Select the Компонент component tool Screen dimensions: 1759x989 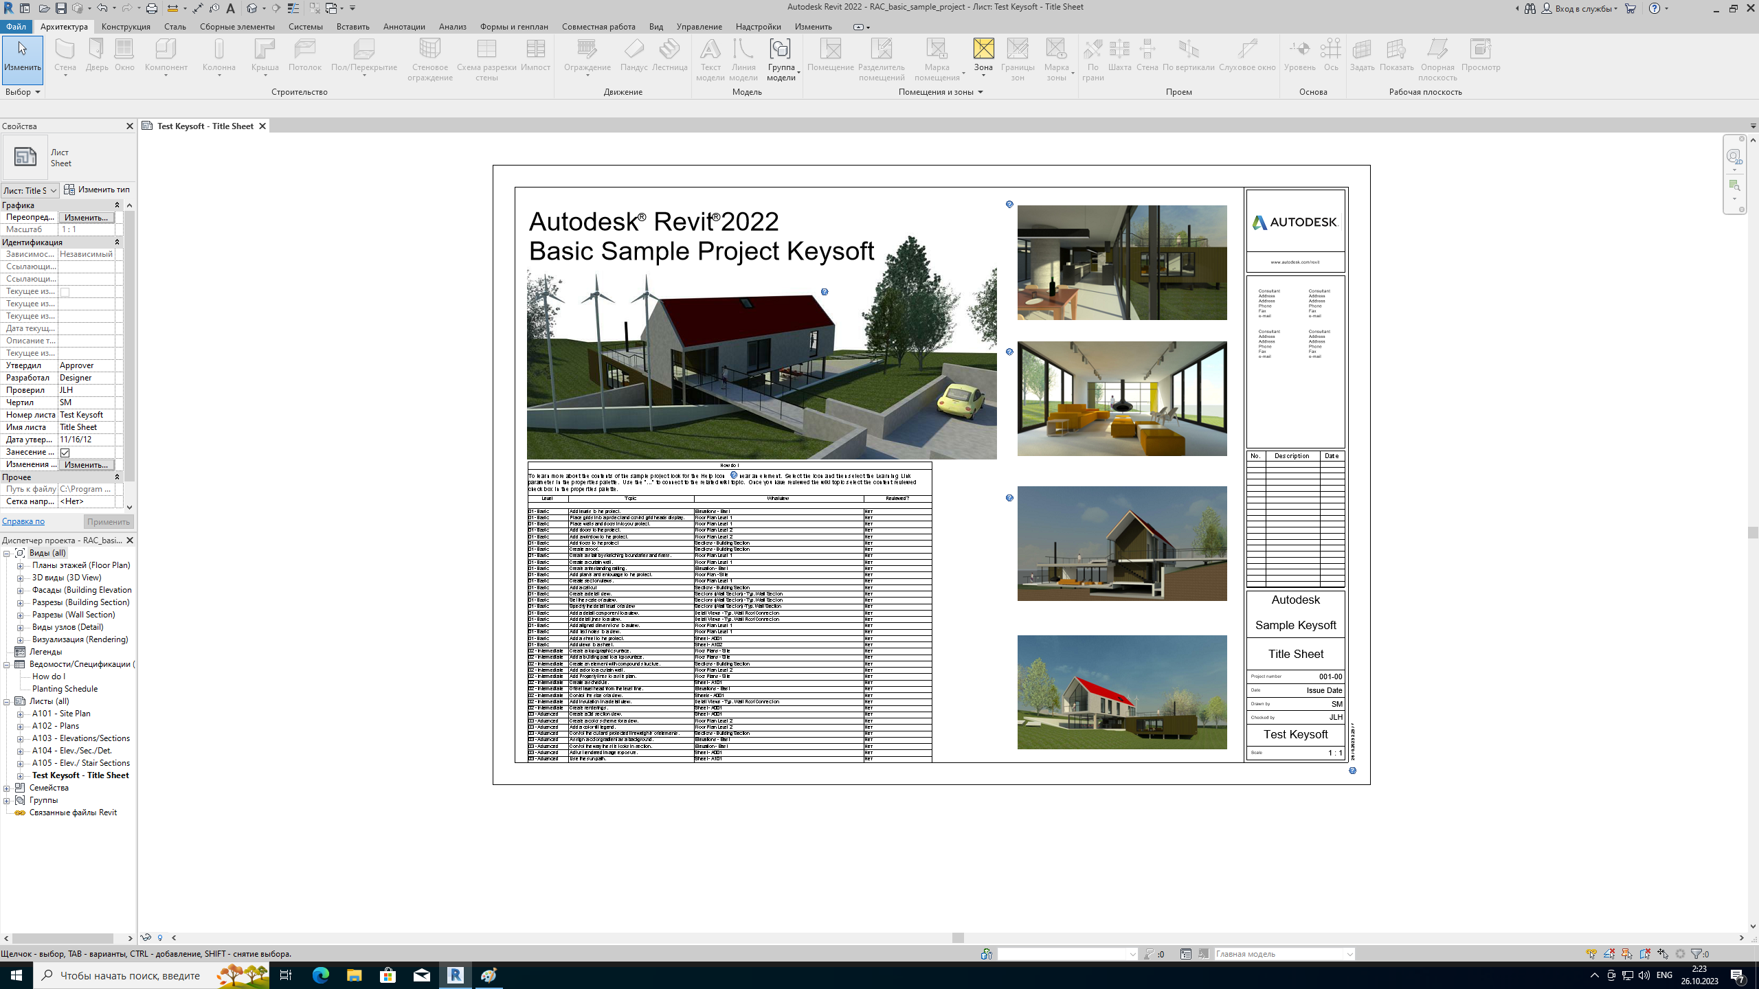[x=166, y=55]
